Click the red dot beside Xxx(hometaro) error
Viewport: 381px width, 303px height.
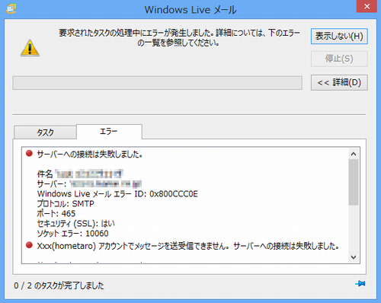point(29,245)
